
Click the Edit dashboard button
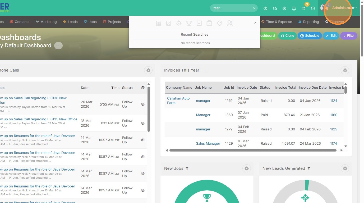[331, 36]
